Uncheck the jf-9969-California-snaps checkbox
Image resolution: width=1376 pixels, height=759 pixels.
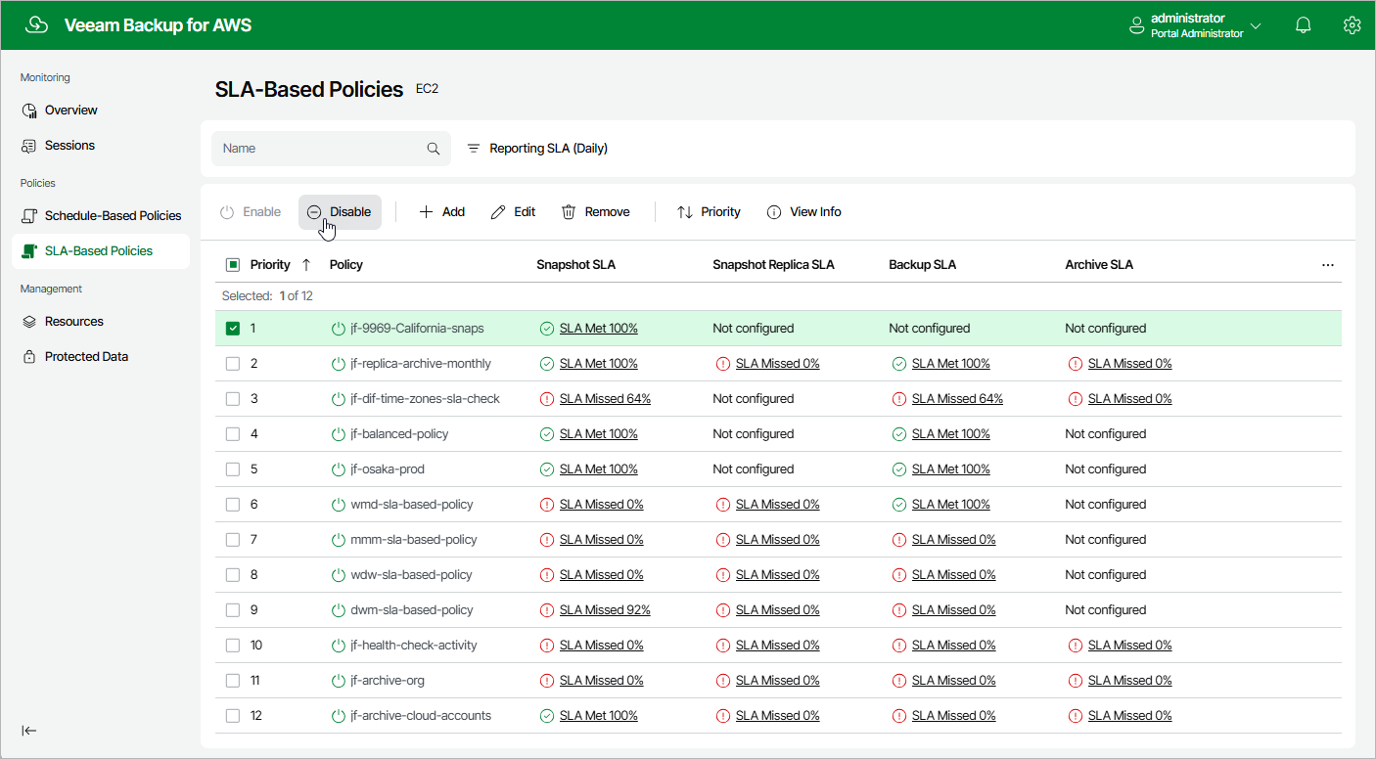(233, 329)
